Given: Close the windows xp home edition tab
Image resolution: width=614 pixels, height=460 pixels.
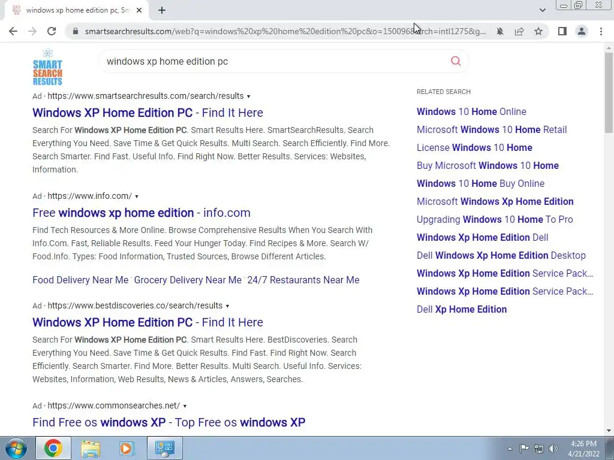Looking at the screenshot, I should [x=139, y=11].
